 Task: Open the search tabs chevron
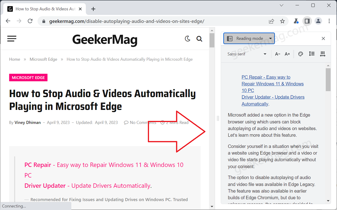[x=281, y=5]
